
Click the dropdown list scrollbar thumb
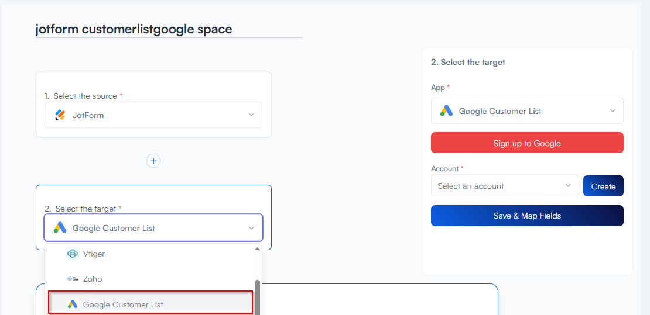coord(257,295)
